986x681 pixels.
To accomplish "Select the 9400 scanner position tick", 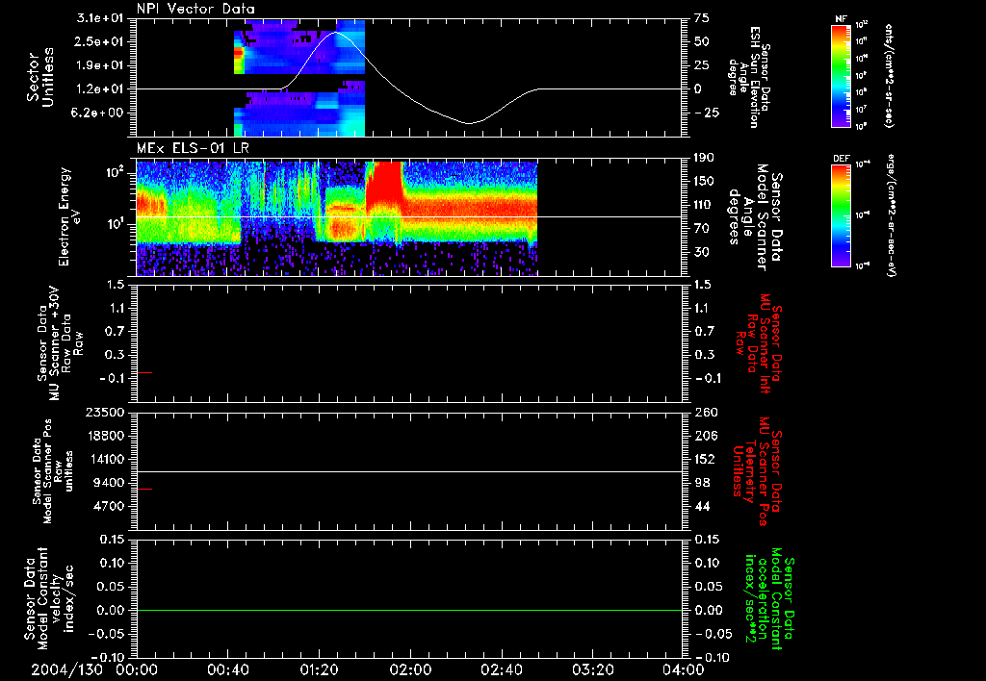I will pos(108,483).
